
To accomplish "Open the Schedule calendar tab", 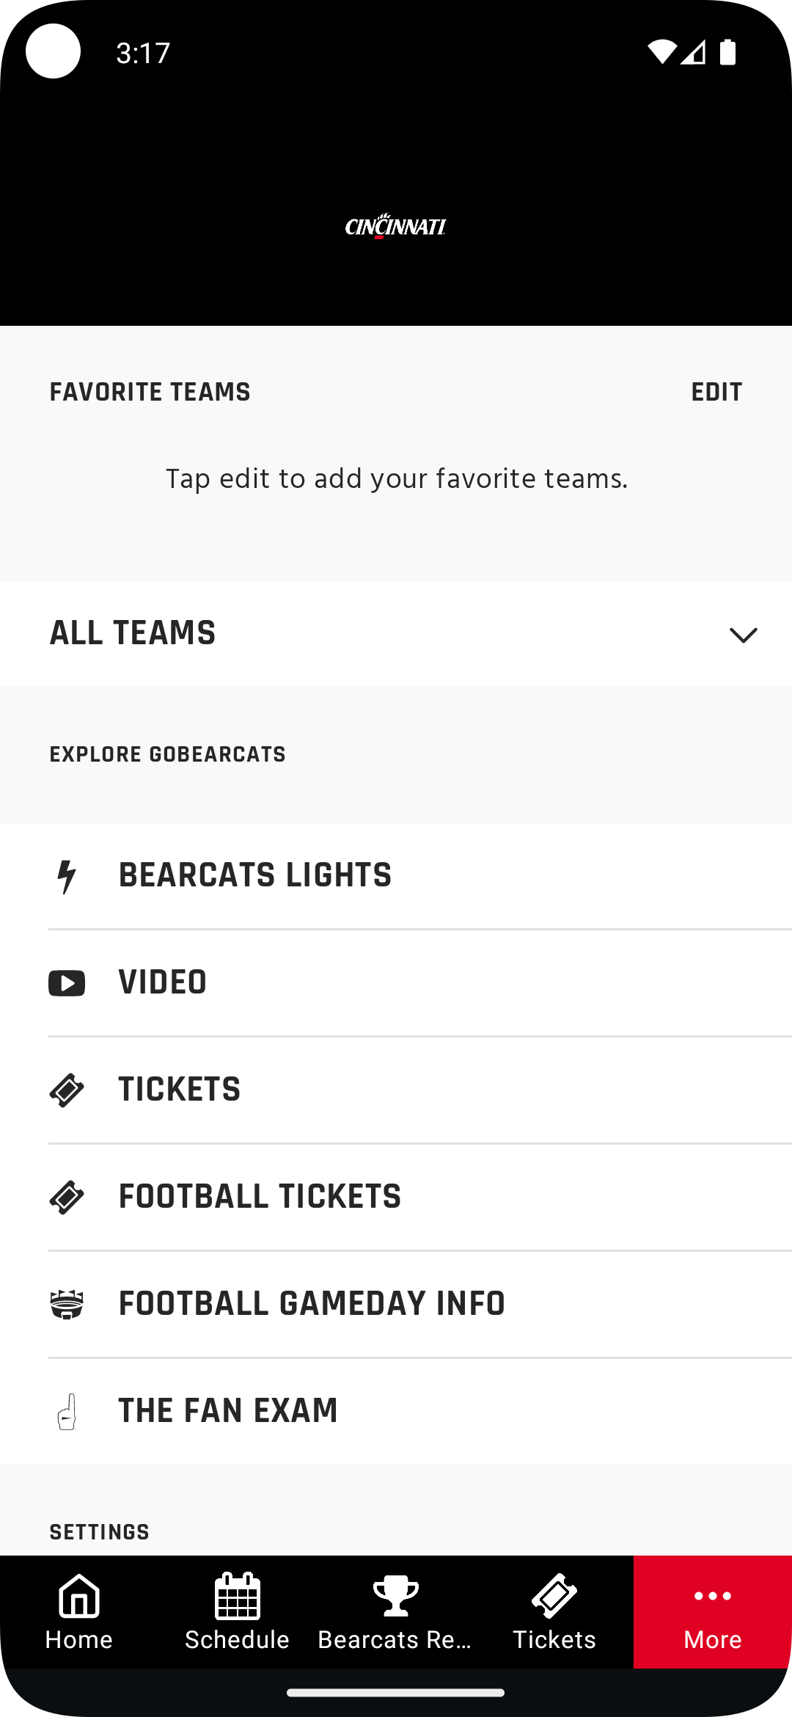I will click(238, 1612).
